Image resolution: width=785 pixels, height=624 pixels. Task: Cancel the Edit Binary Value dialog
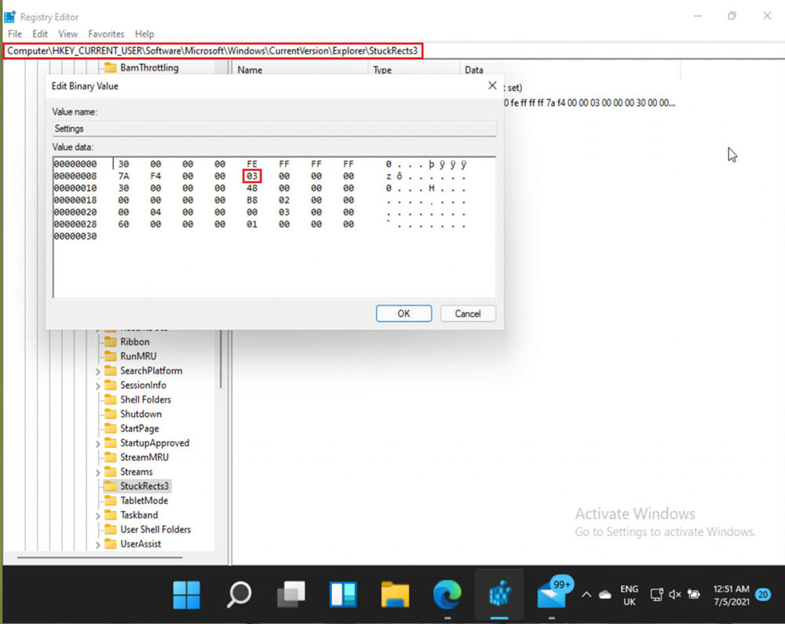coord(468,313)
